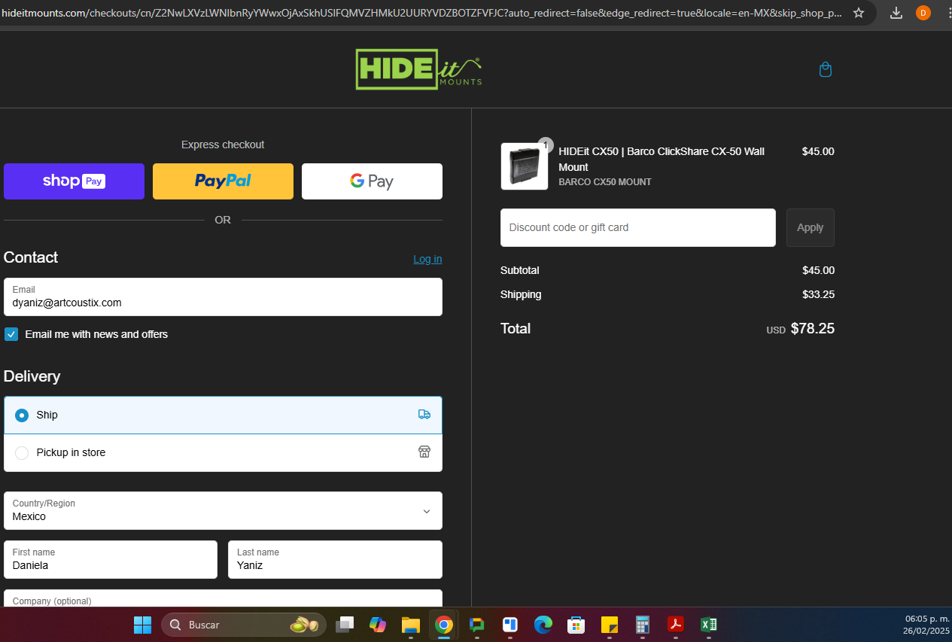Click the Apply discount button

point(811,227)
